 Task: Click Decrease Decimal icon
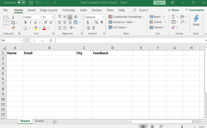(x=93, y=28)
